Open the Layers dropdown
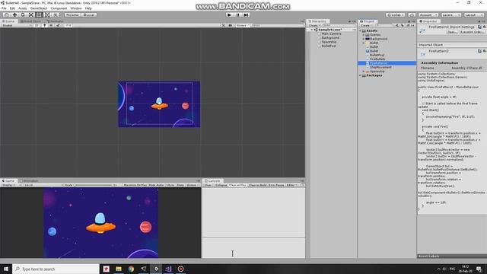This screenshot has width=487, height=274. [x=451, y=14]
